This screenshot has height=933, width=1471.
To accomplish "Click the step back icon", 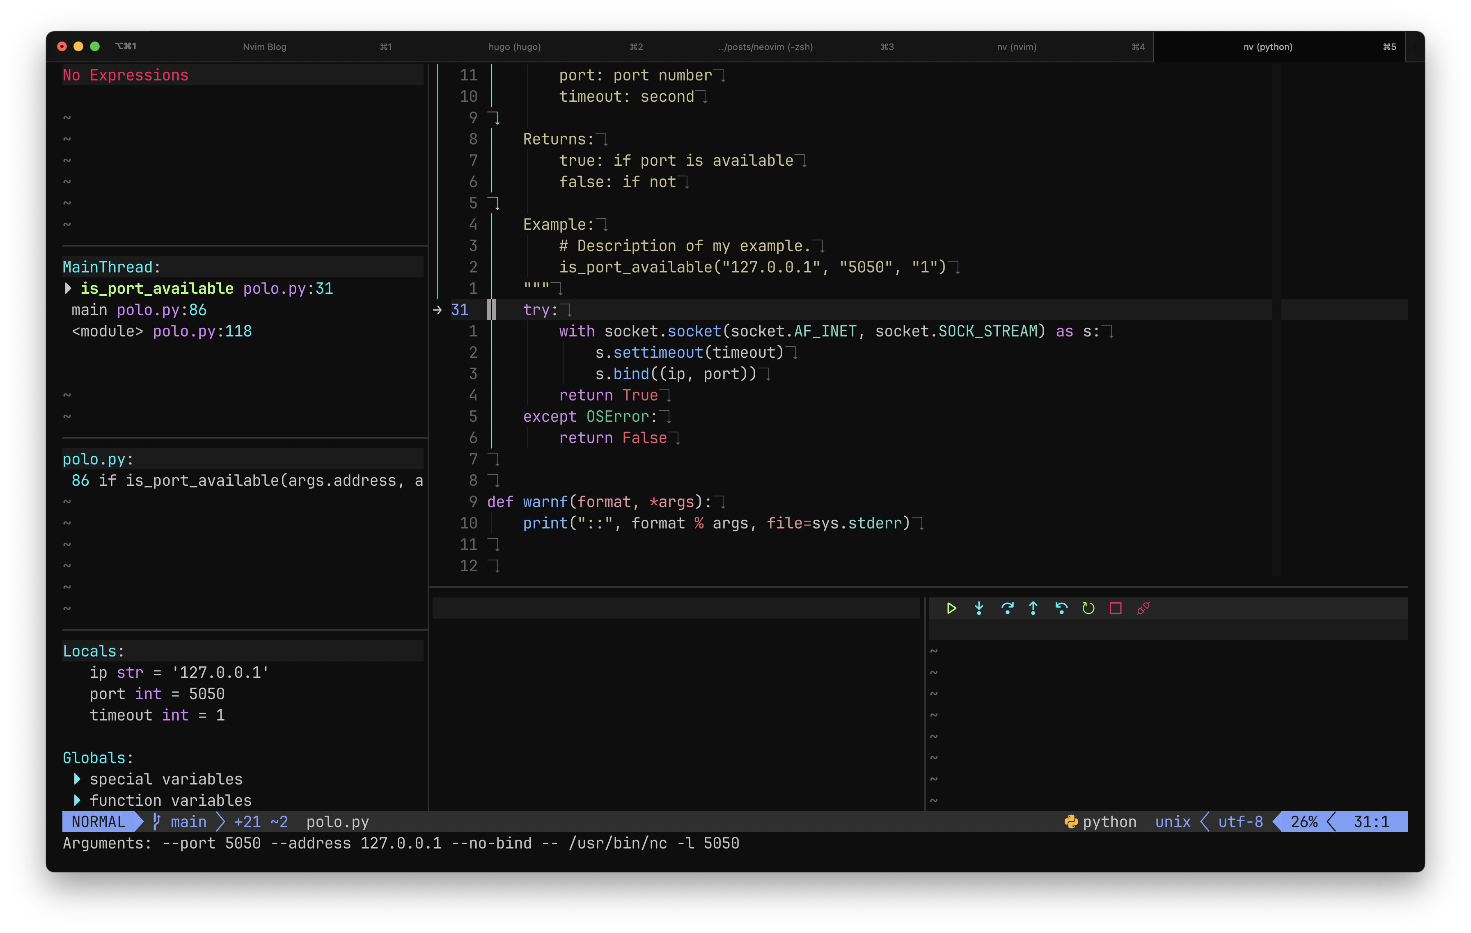I will (1061, 608).
